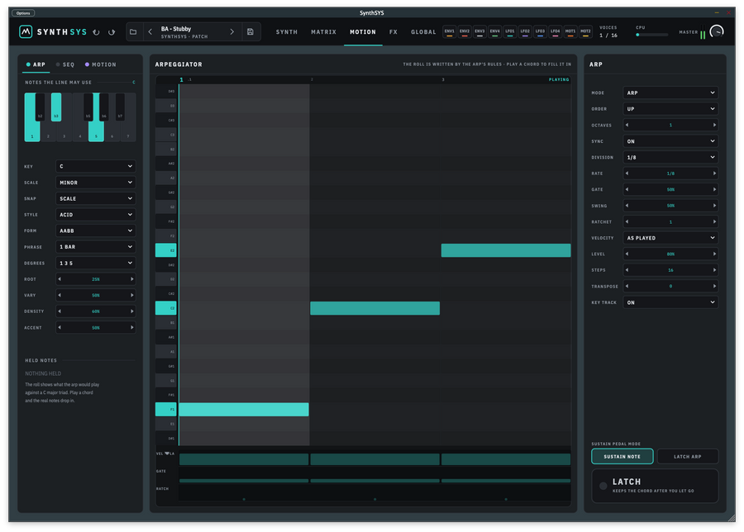Open the Motion sub-tab in left panel
Image resolution: width=744 pixels, height=532 pixels.
[x=101, y=64]
